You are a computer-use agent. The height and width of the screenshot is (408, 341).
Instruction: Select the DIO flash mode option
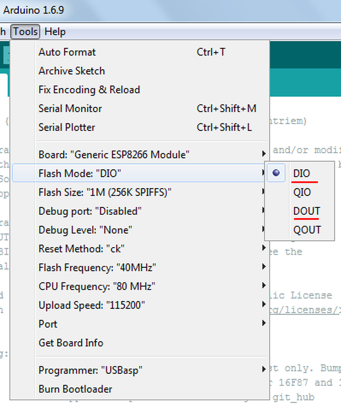click(300, 173)
